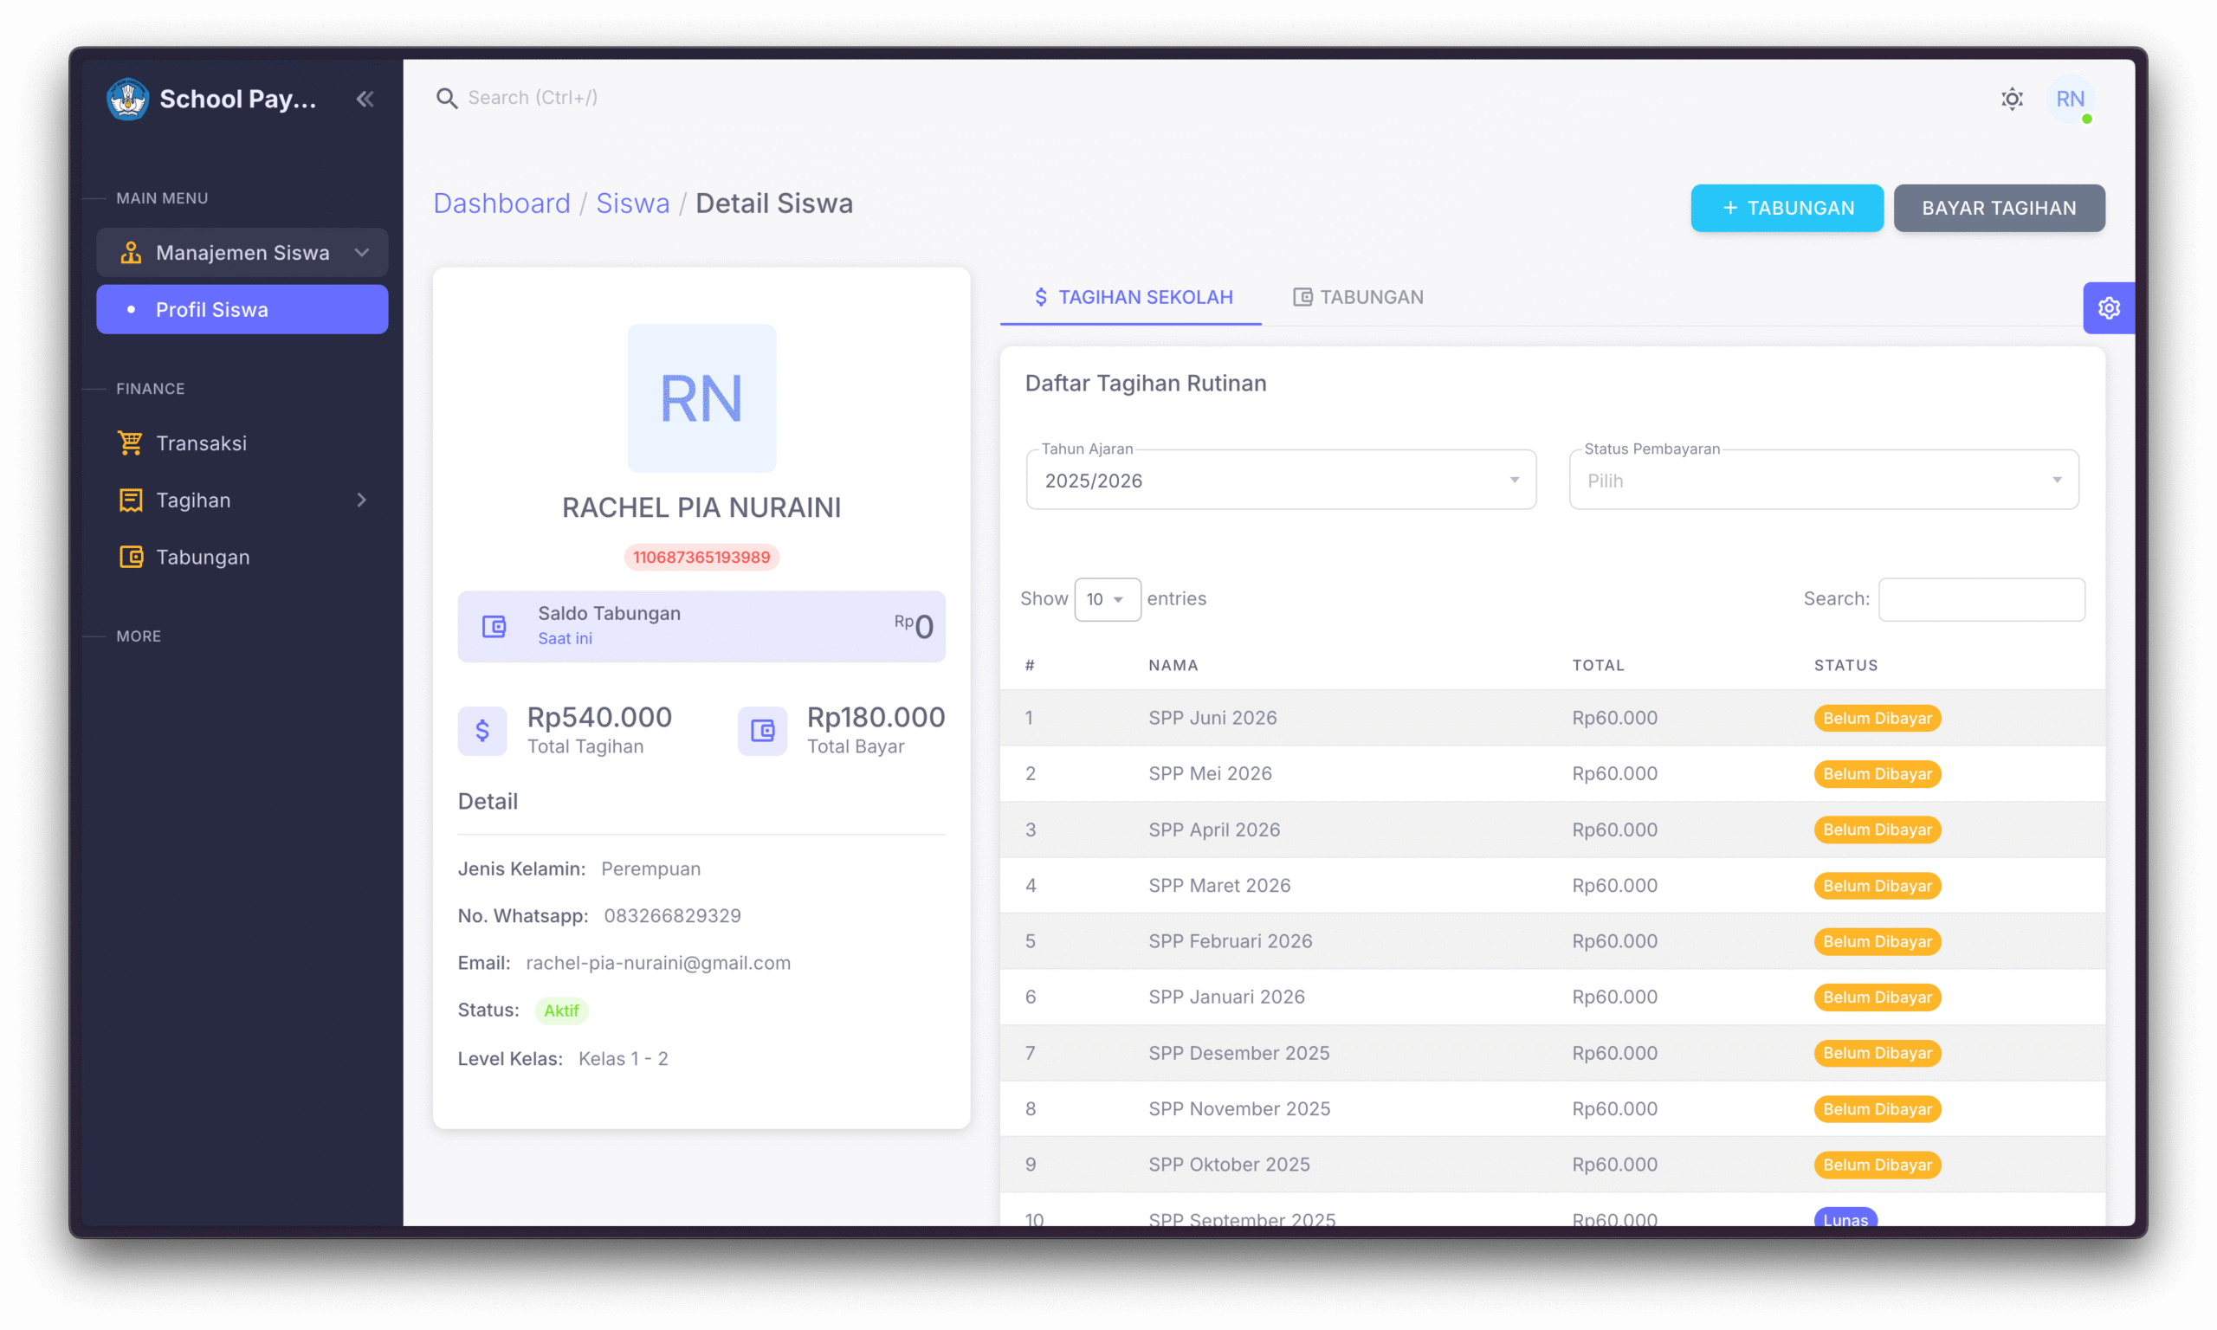2217x1330 pixels.
Task: Toggle light/dark theme sun icon
Action: tap(2012, 99)
